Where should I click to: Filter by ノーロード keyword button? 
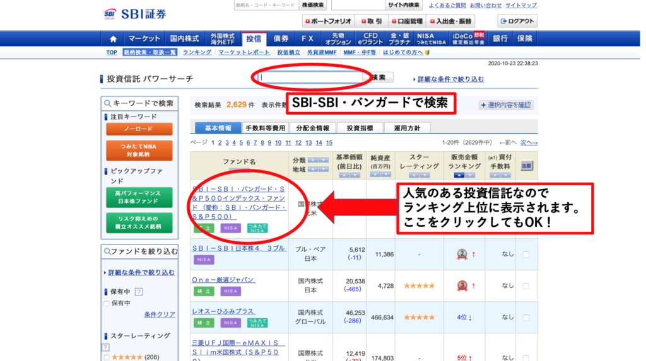pos(139,129)
